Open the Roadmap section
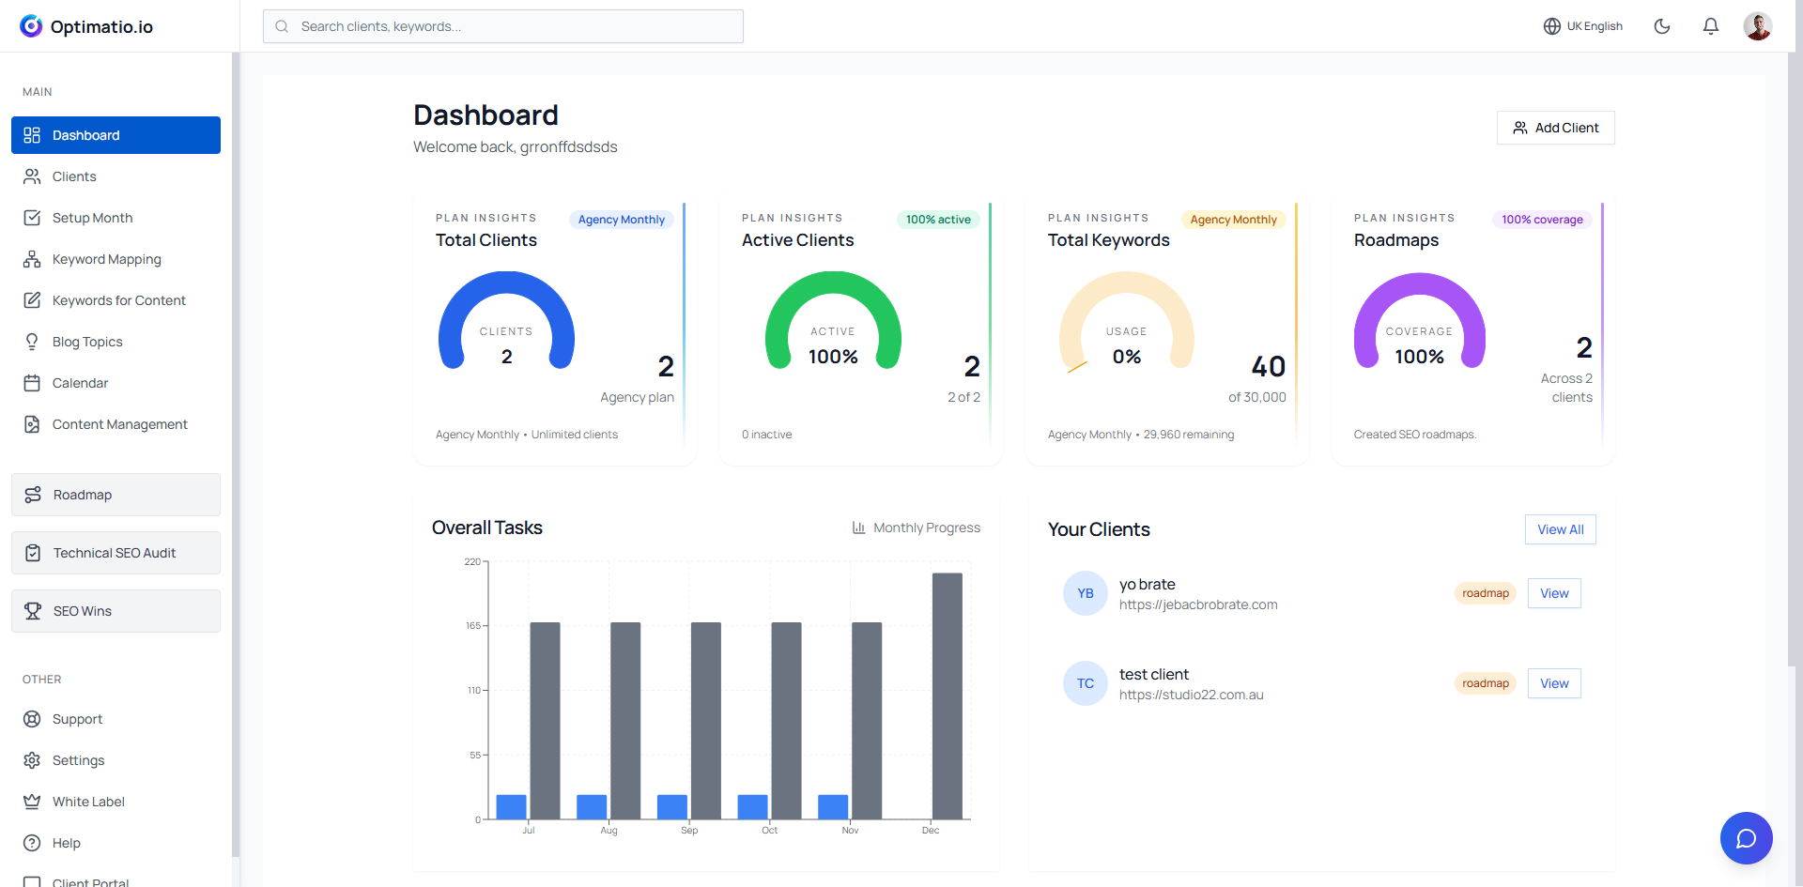The height and width of the screenshot is (887, 1803). tap(82, 495)
